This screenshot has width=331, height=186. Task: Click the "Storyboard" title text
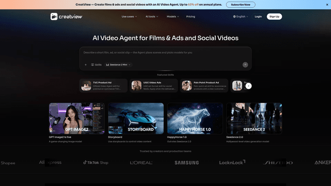(x=115, y=137)
